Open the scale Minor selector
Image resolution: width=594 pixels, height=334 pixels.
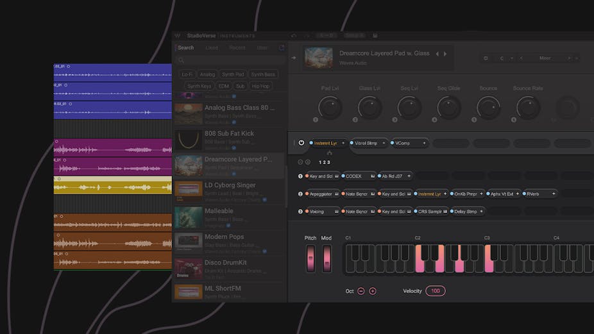click(545, 58)
